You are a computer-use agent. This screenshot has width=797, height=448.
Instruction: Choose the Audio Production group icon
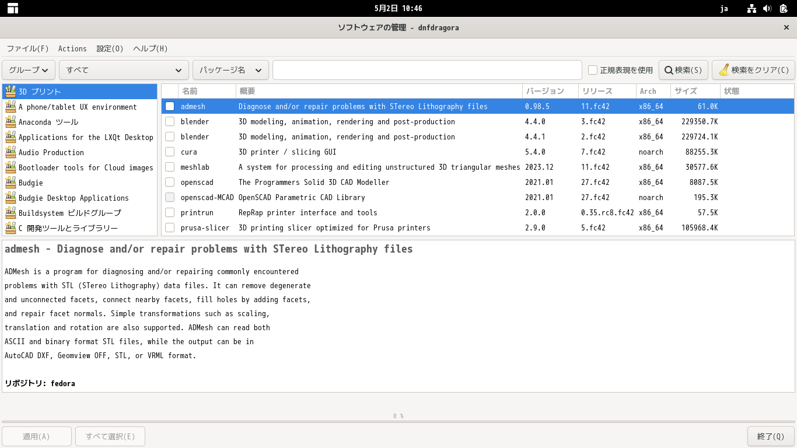[11, 152]
